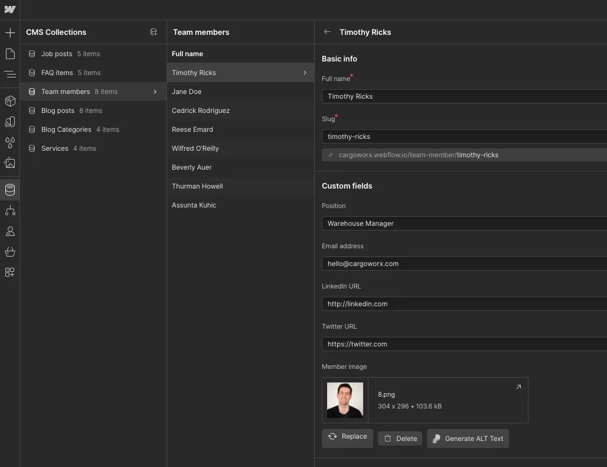Viewport: 607px width, 467px height.
Task: Select Assunta Kuhic in team members list
Action: click(x=240, y=205)
